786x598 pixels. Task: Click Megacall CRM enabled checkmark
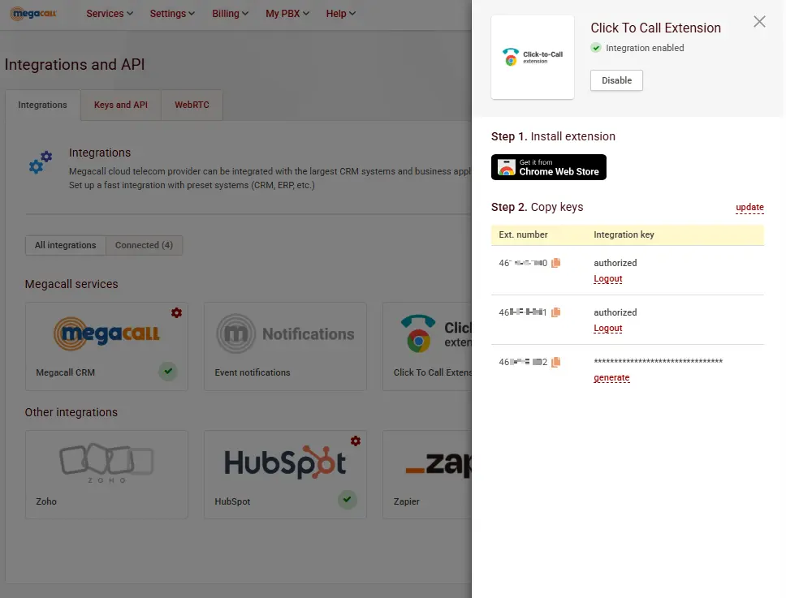[x=168, y=371]
